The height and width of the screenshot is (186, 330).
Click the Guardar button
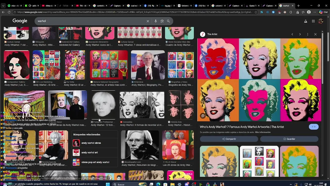point(289,139)
